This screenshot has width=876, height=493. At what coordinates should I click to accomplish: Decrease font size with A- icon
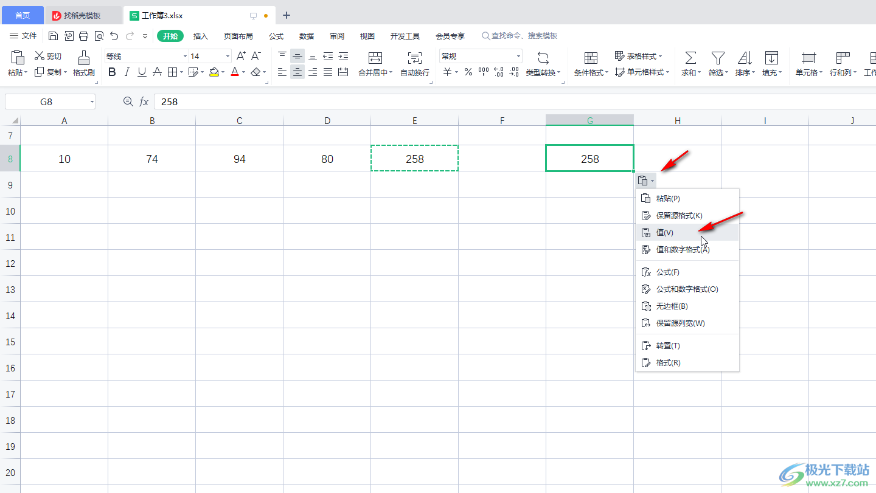coord(256,56)
